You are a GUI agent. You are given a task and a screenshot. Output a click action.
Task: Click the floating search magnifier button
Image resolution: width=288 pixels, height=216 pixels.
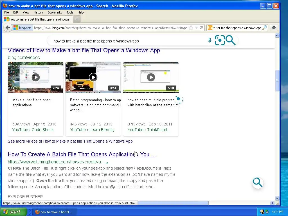pos(258,183)
